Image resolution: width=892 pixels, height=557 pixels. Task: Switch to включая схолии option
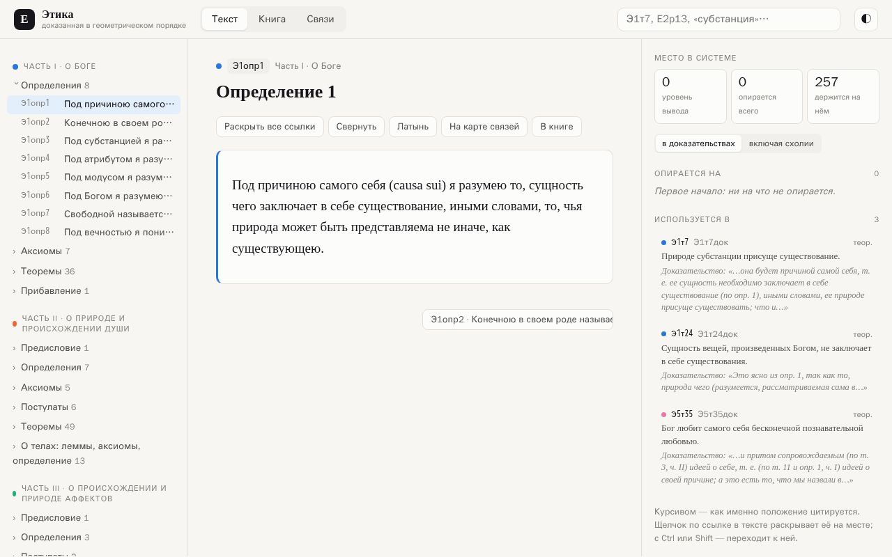point(781,143)
